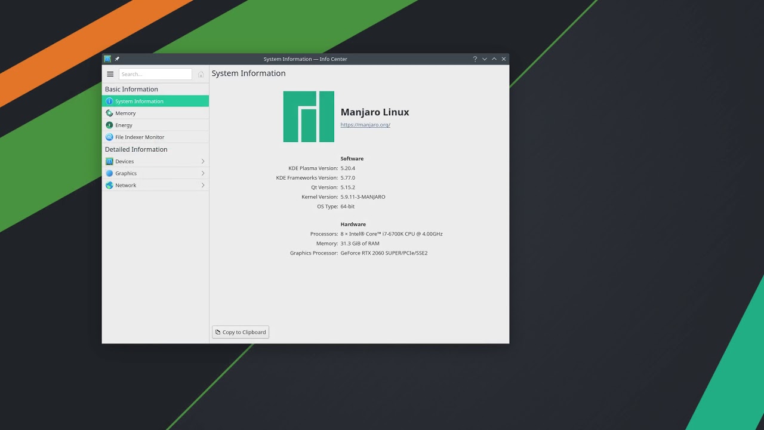This screenshot has width=764, height=430.
Task: Click the KDE Frameworks Version value 5.77.0
Action: (347, 178)
